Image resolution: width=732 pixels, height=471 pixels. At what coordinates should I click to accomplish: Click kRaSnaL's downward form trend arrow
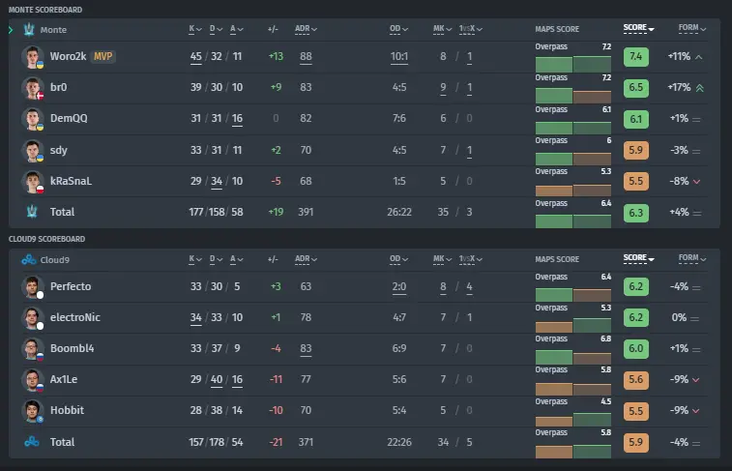point(696,182)
